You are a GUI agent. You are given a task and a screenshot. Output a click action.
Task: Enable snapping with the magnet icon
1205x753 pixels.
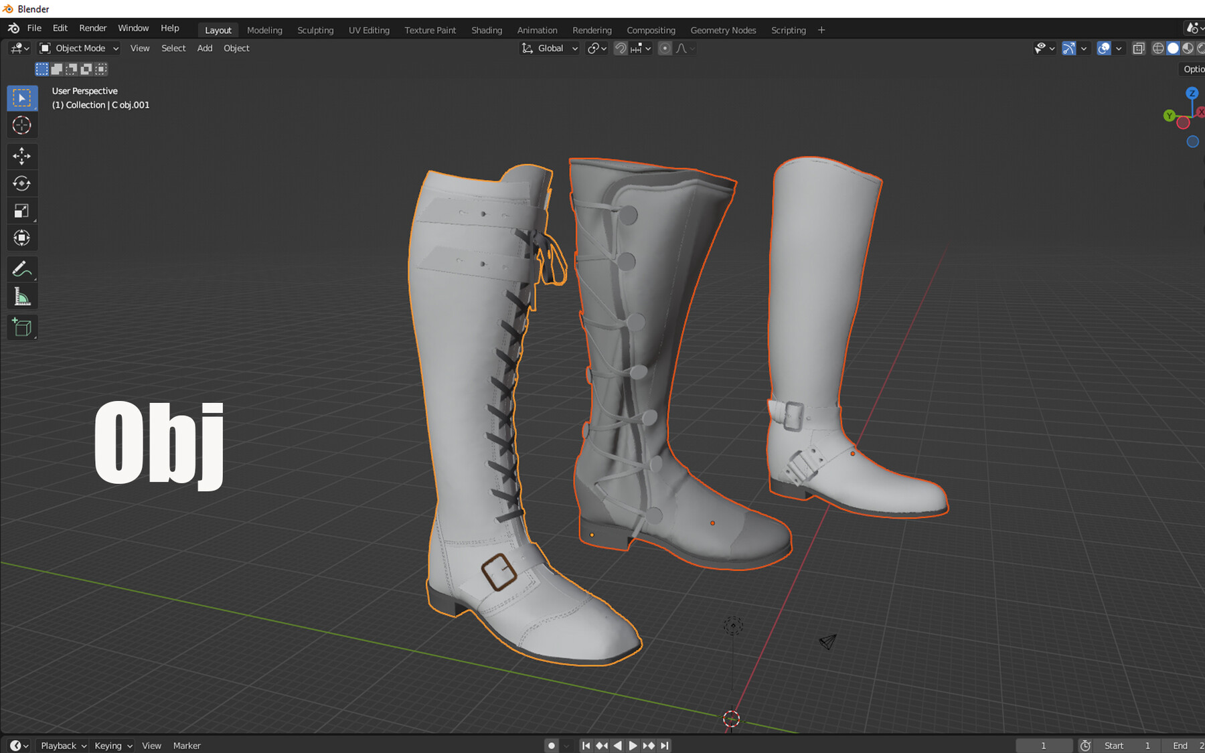click(x=621, y=48)
